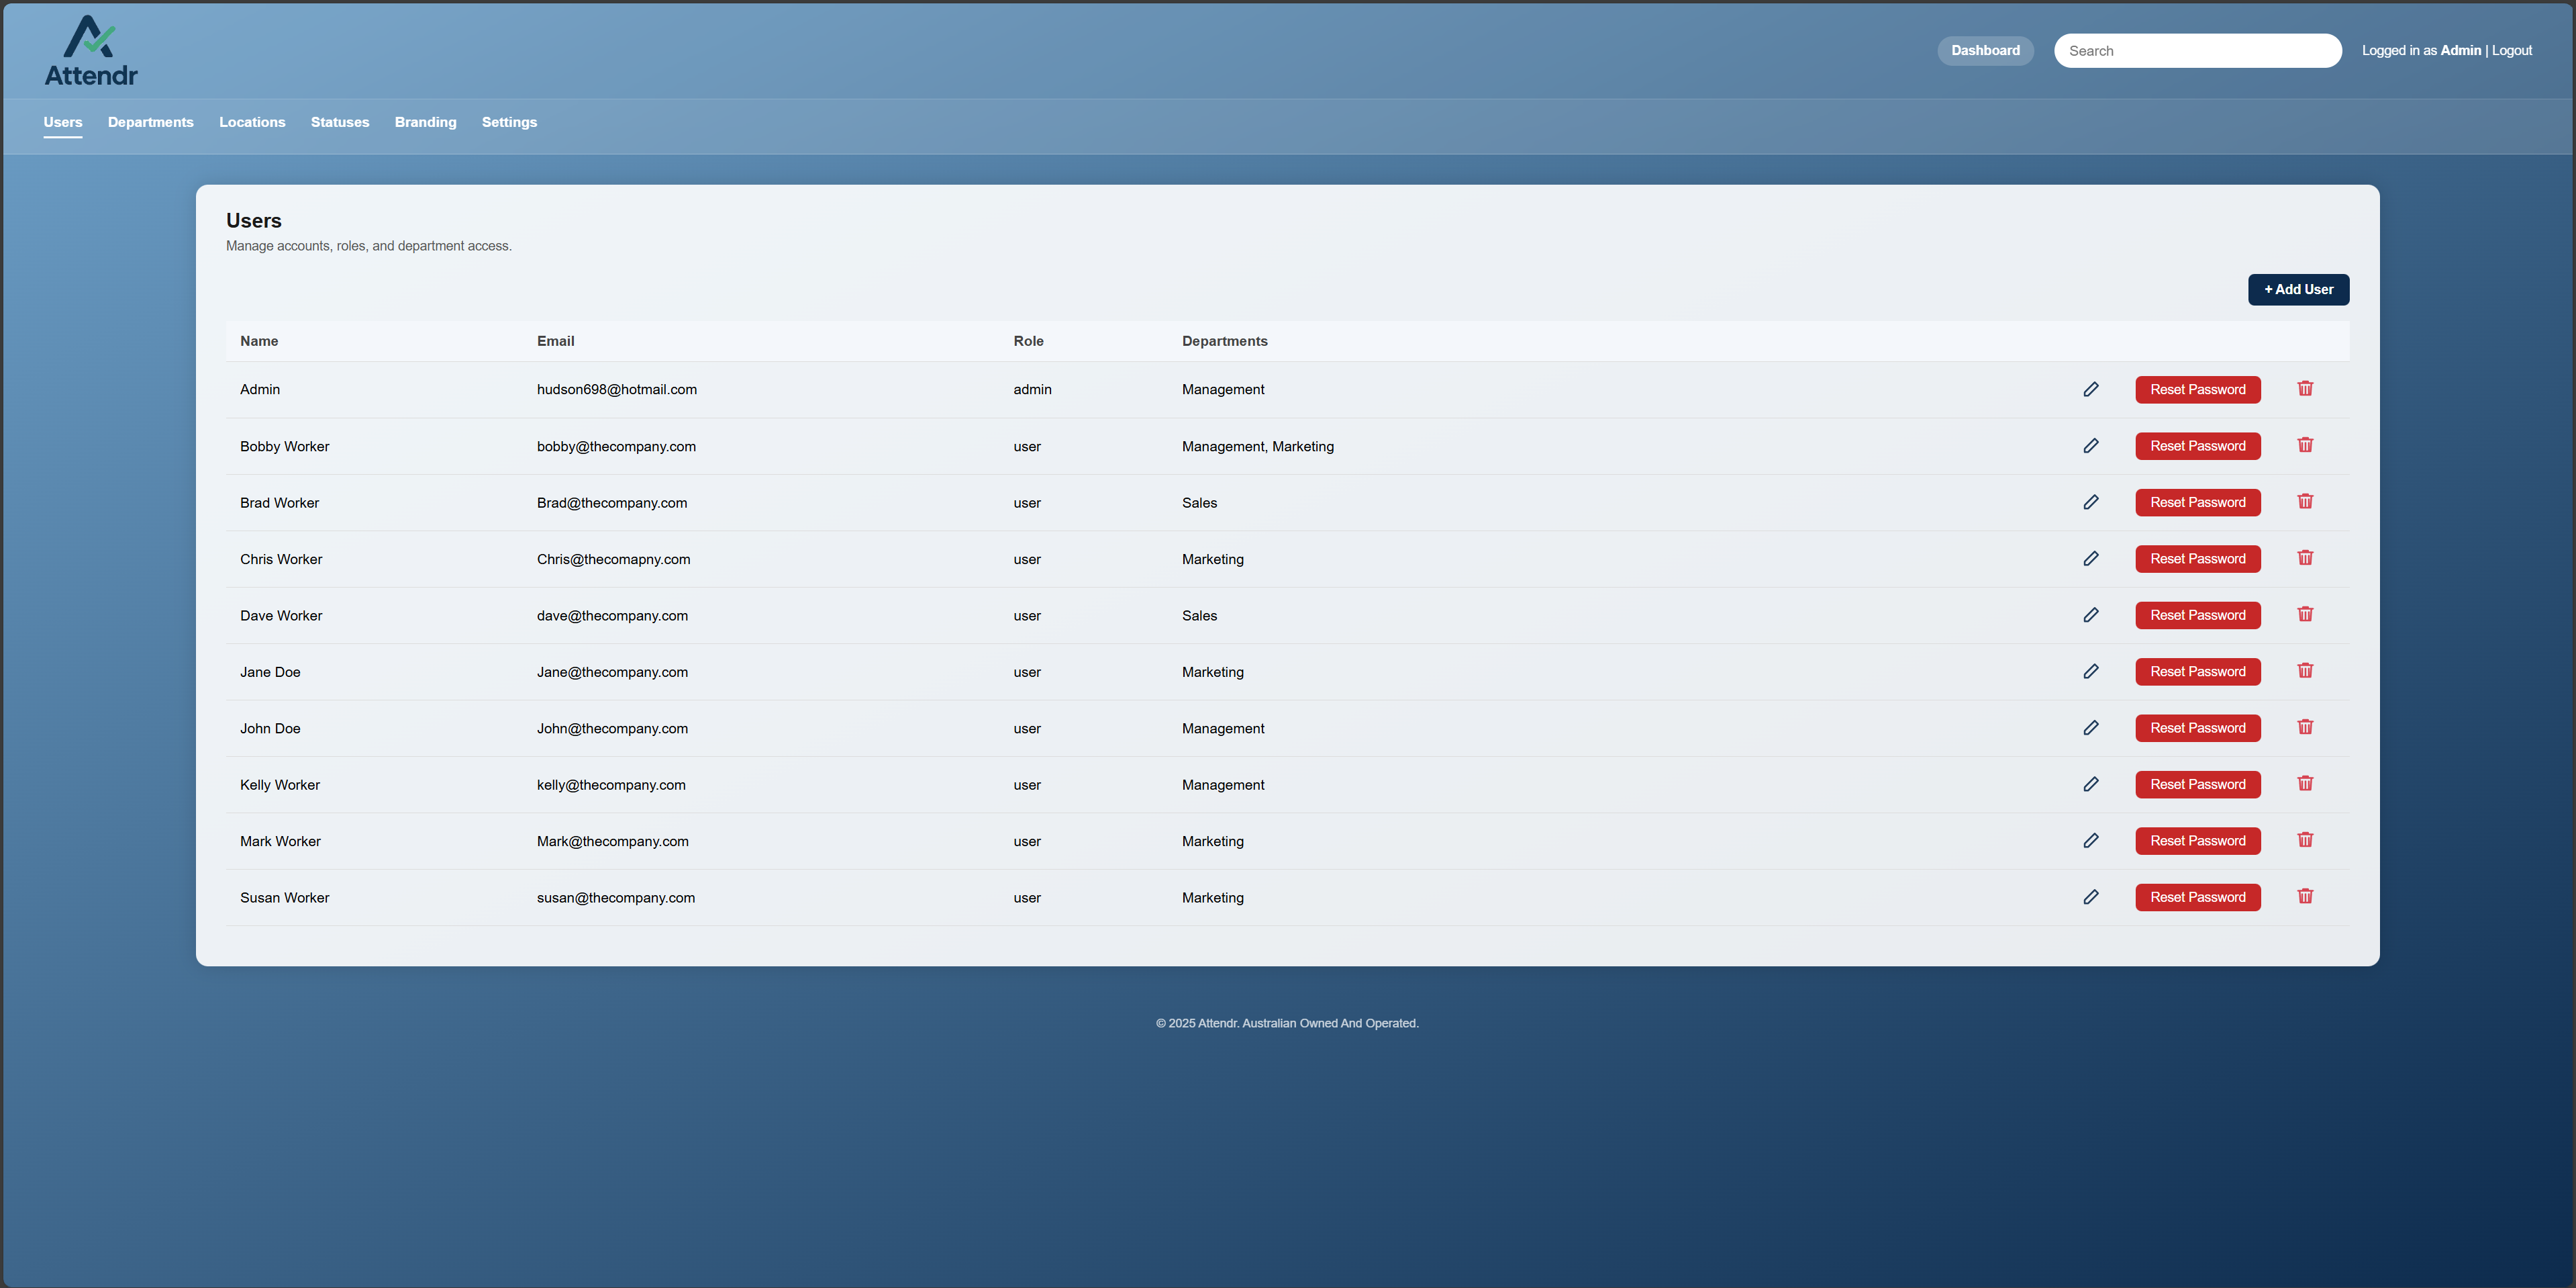Switch to the Departments tab
This screenshot has height=1288, width=2576.
pyautogui.click(x=150, y=122)
